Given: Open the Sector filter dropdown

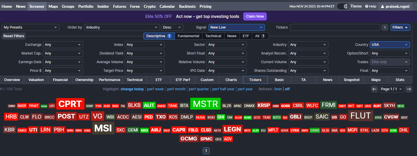Looking at the screenshot, I should pyautogui.click(x=226, y=45).
